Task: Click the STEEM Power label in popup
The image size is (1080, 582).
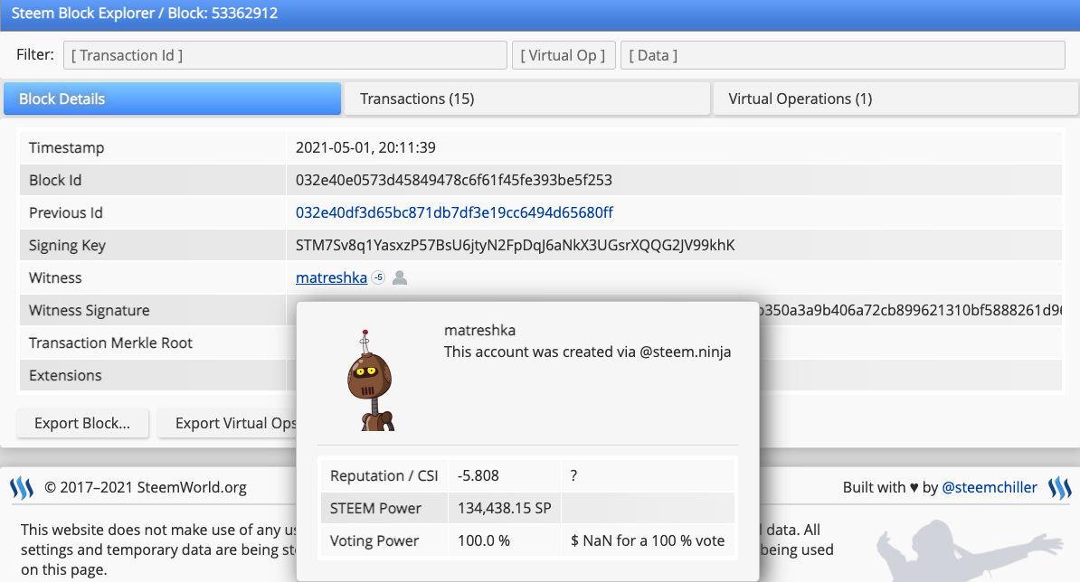Action: pyautogui.click(x=375, y=509)
